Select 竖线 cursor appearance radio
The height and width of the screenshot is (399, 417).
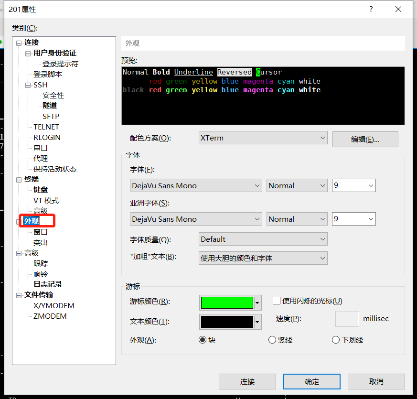click(272, 340)
